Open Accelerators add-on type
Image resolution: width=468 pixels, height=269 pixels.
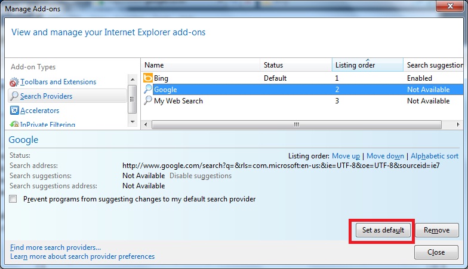click(39, 111)
